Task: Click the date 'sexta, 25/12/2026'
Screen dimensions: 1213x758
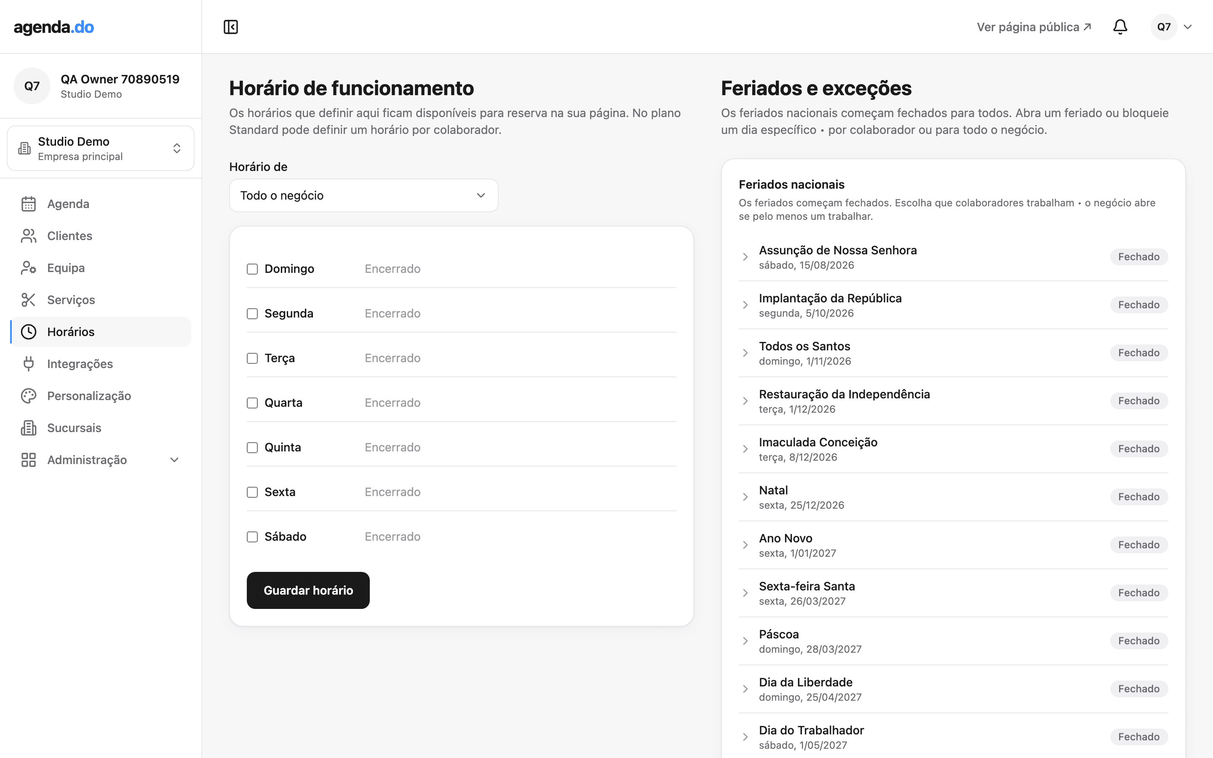Action: (x=802, y=505)
